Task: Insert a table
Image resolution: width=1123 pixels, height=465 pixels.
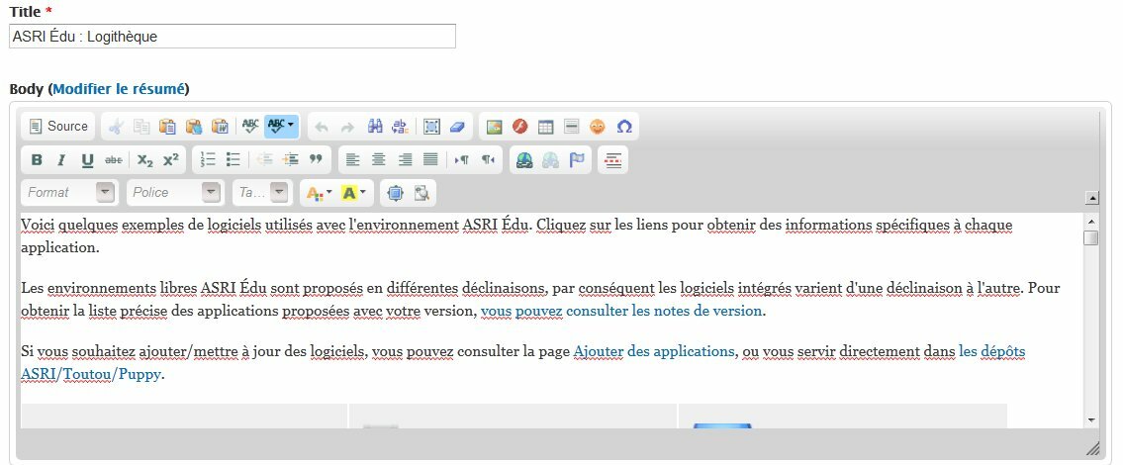Action: [x=546, y=127]
